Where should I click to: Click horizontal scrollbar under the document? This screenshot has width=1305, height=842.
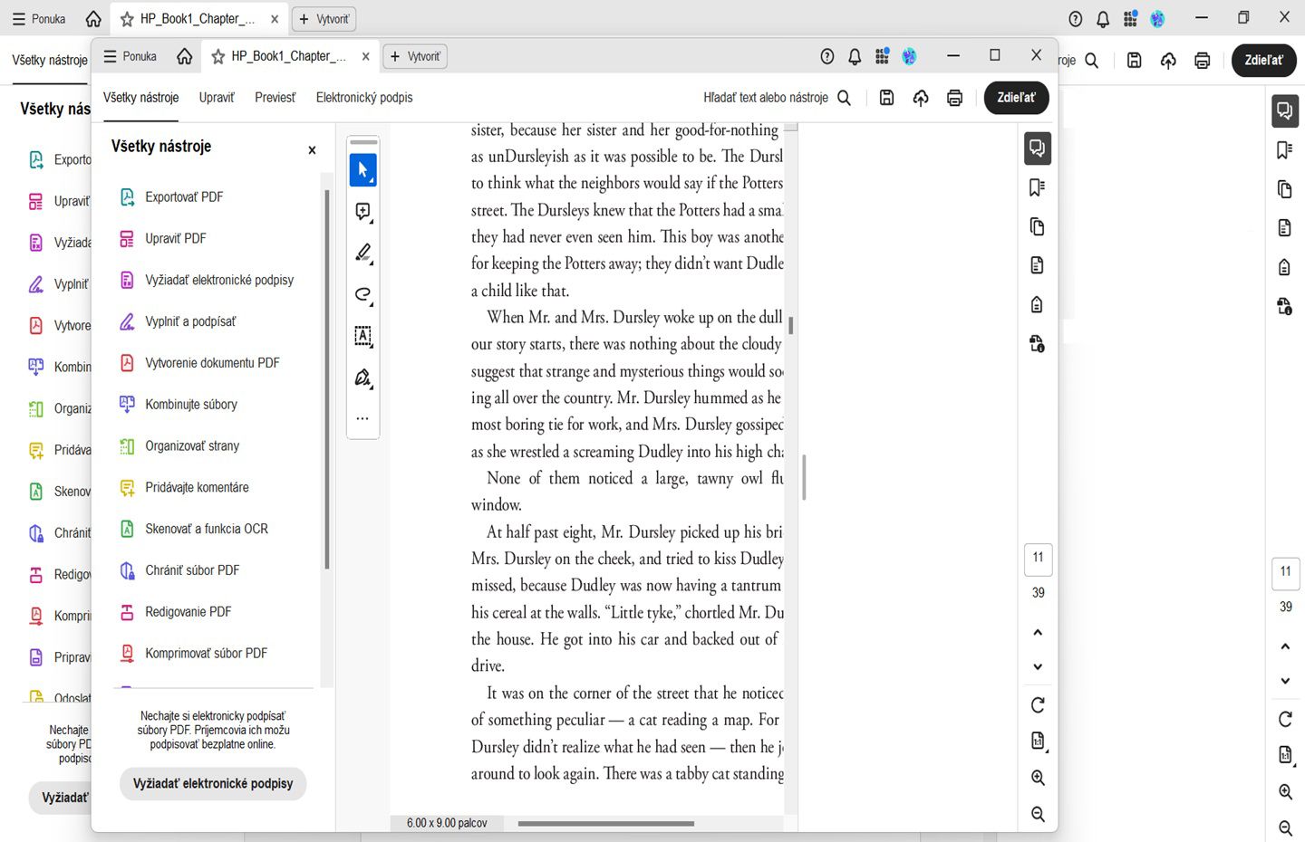click(606, 824)
